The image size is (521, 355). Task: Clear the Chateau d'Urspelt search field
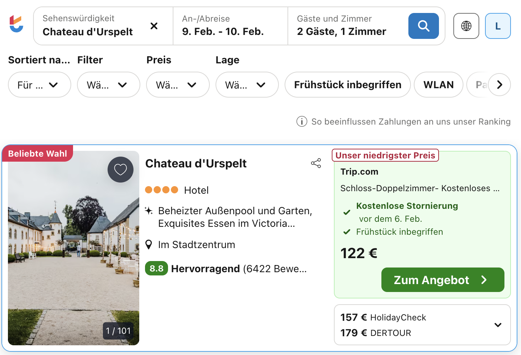coord(154,26)
